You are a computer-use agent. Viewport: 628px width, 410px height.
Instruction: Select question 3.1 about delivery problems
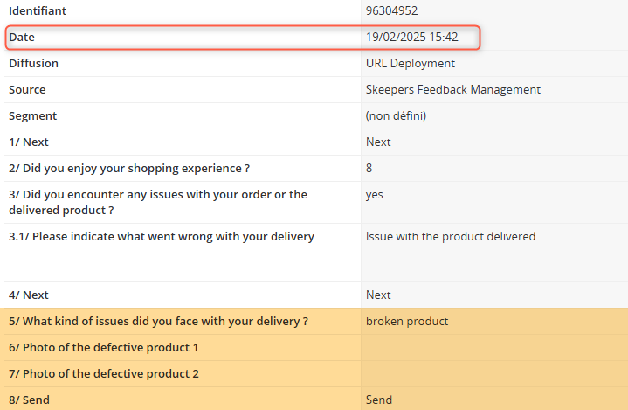[162, 236]
